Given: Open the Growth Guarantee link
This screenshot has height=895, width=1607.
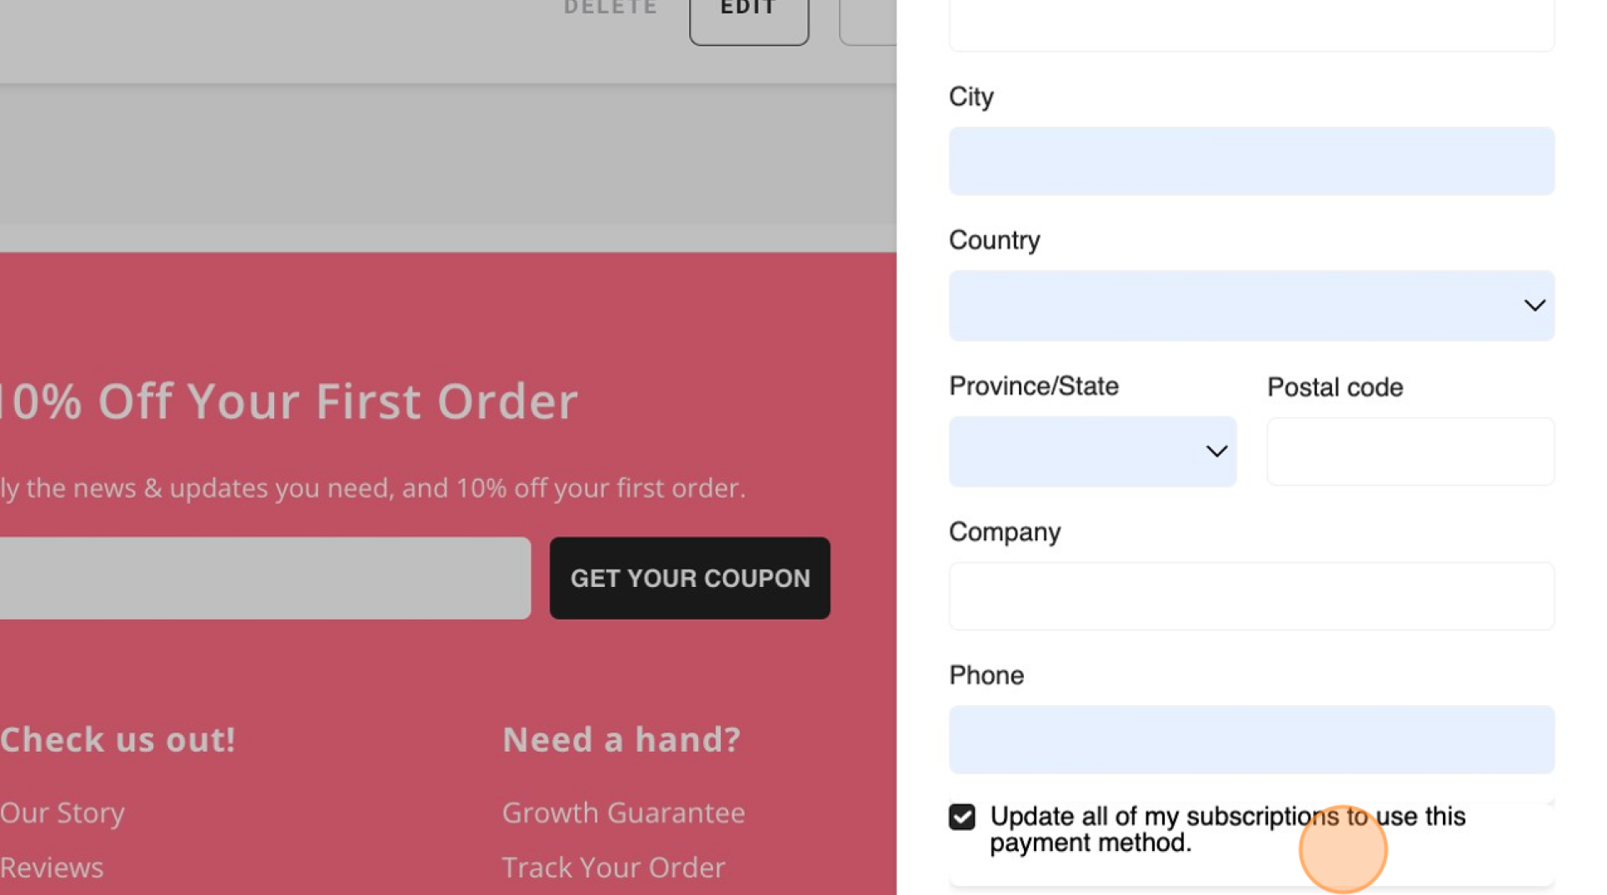Looking at the screenshot, I should pos(623,813).
